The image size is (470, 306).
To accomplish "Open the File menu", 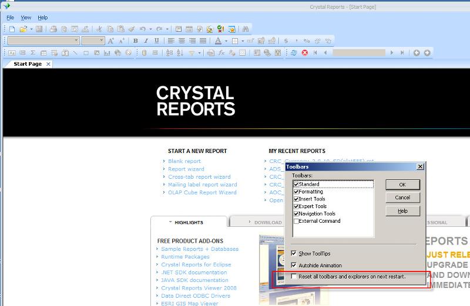I will pos(10,18).
